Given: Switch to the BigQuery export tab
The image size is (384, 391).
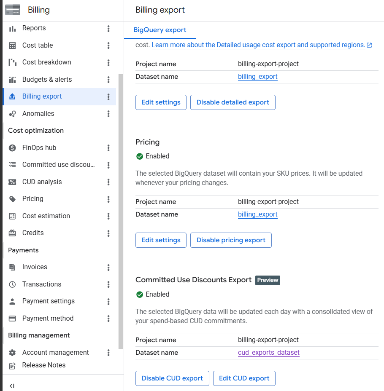Looking at the screenshot, I should click(160, 30).
